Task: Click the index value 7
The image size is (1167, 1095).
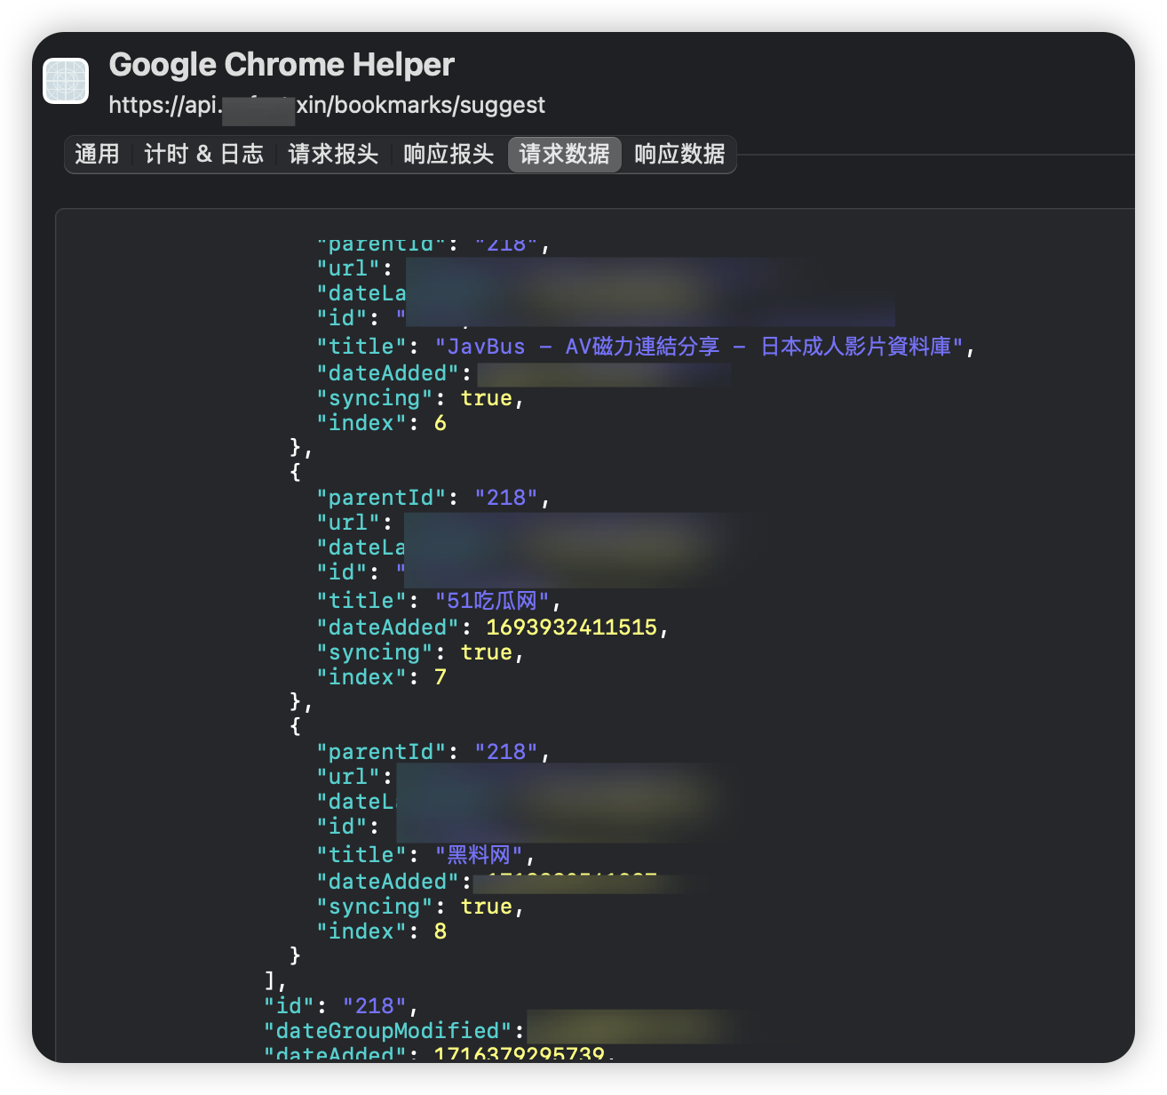Action: pos(441,677)
